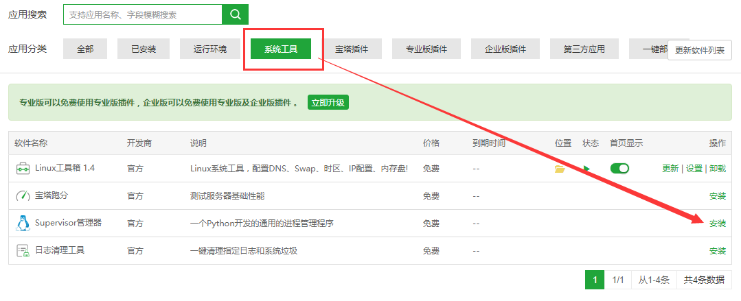Click the green search magnifier button
Image resolution: width=741 pixels, height=301 pixels.
click(x=235, y=14)
